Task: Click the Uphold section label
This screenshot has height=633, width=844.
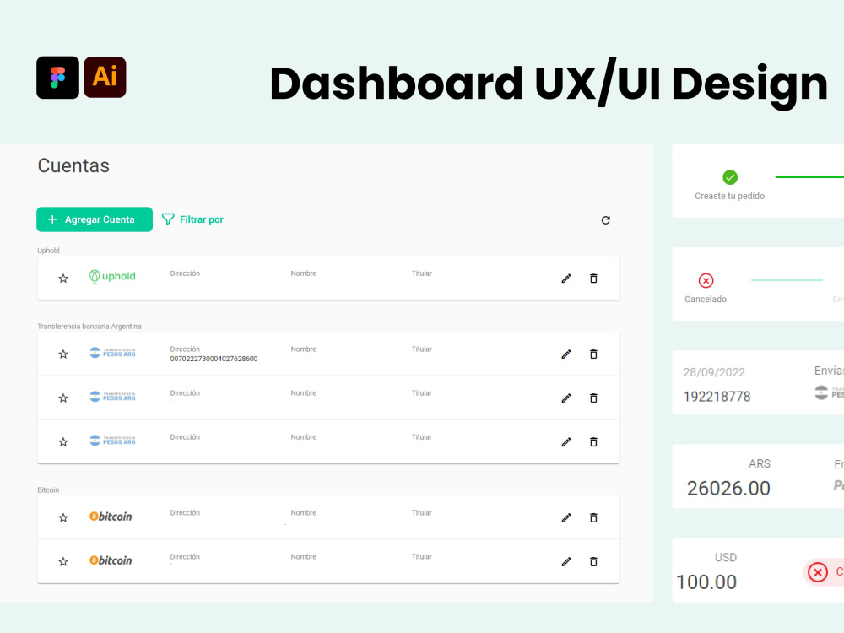Action: (48, 251)
